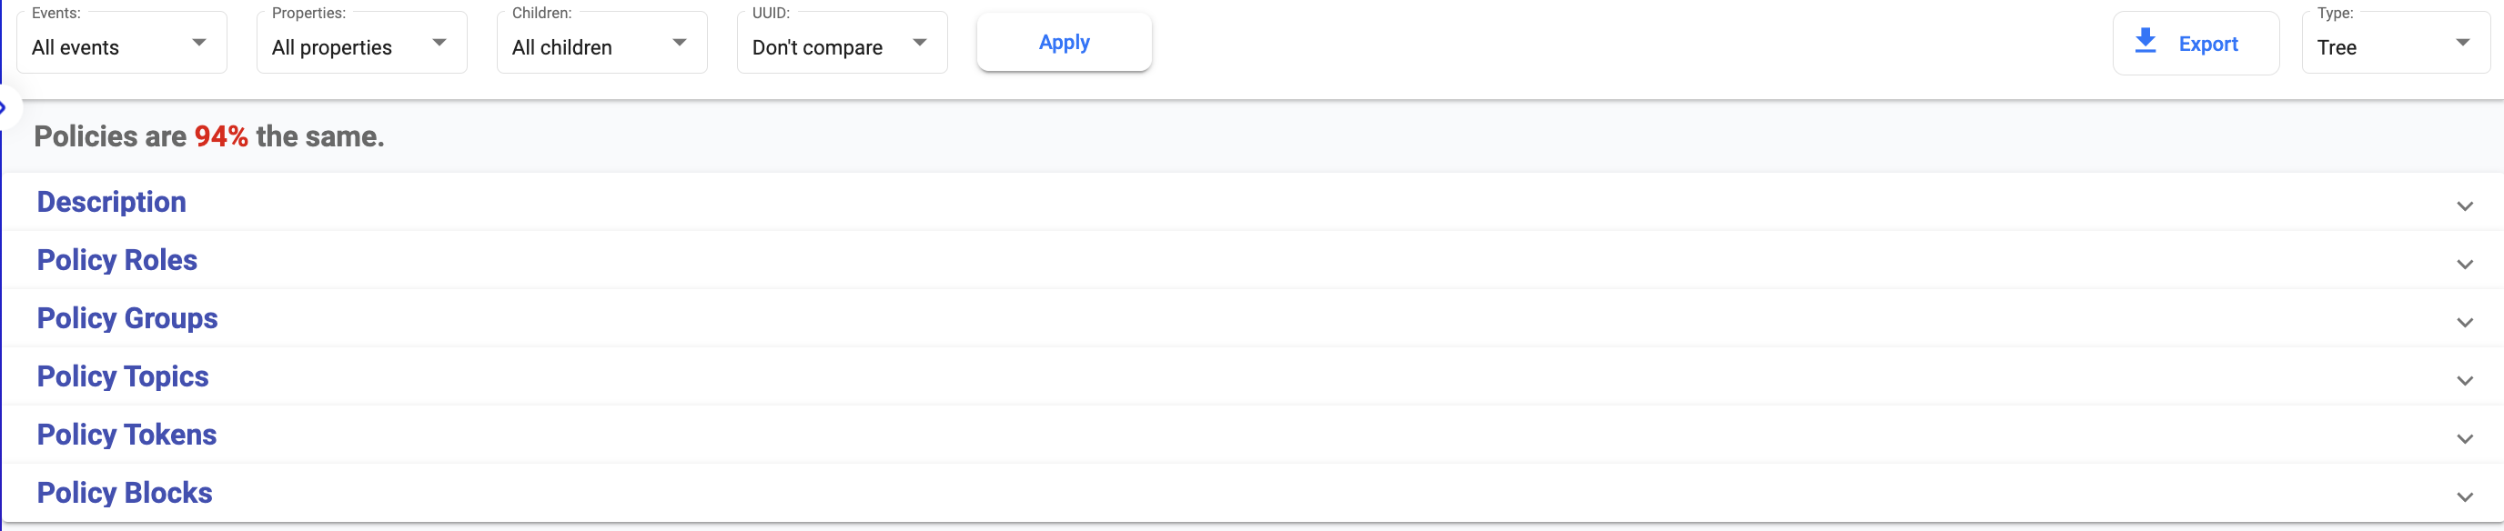
Task: Click the Export button label
Action: click(x=2207, y=44)
